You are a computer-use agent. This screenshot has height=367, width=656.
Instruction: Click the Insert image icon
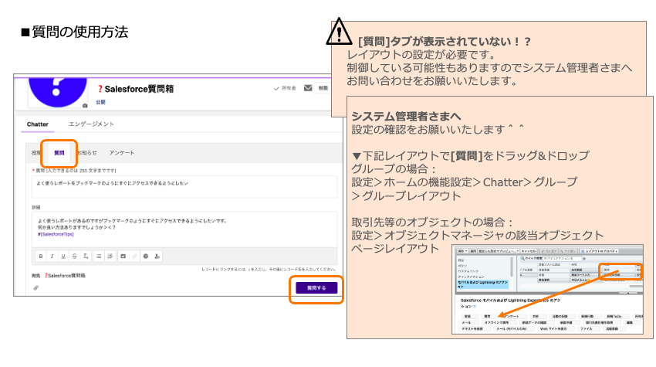pos(123,256)
